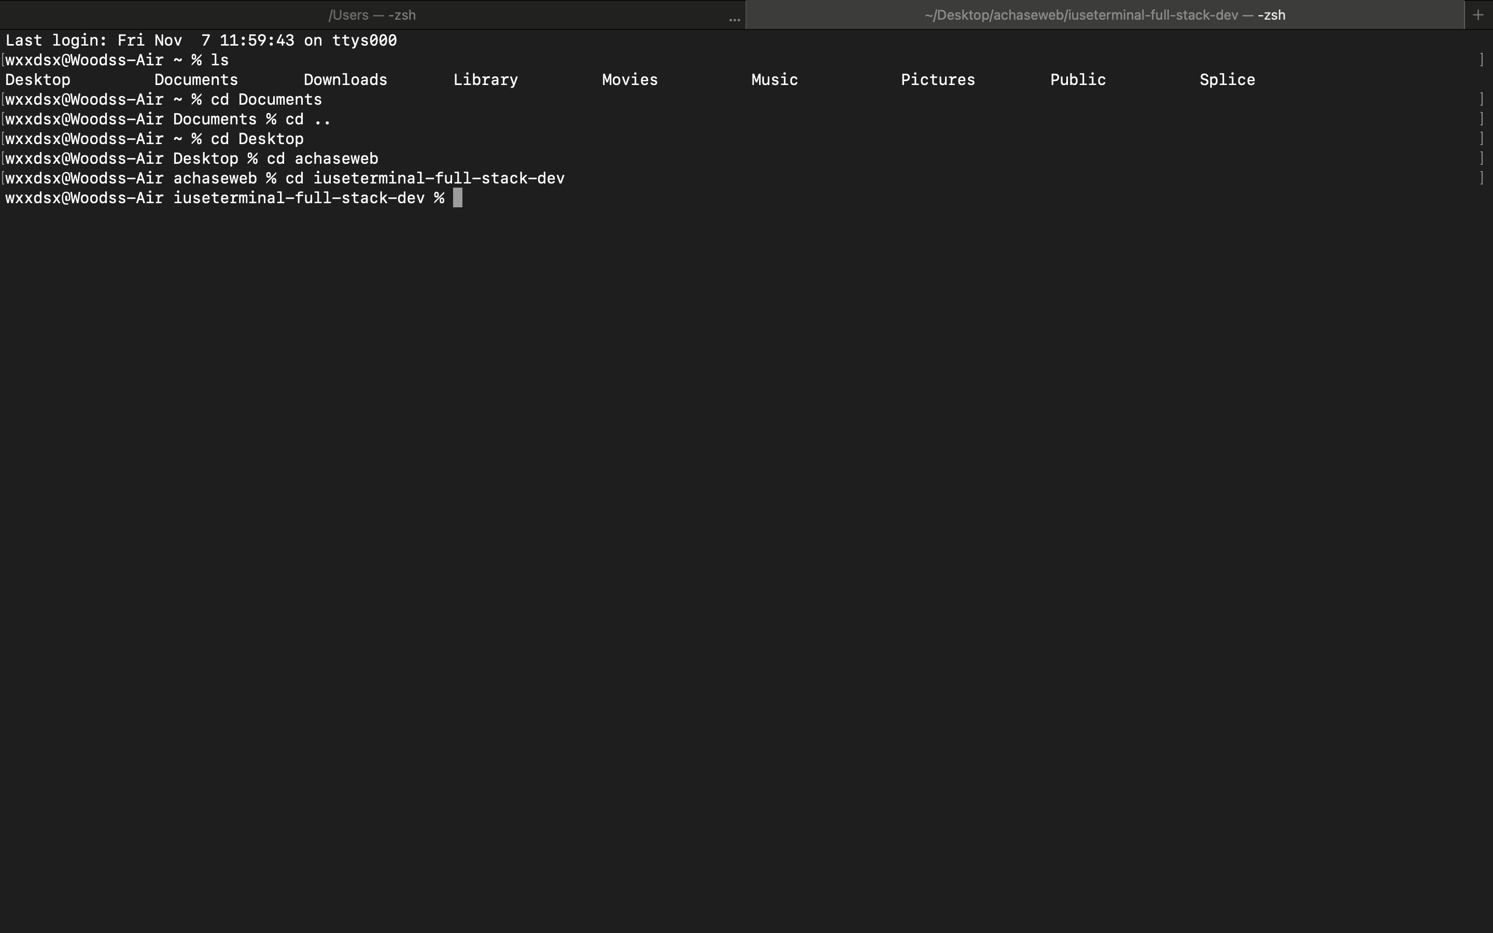Viewport: 1493px width, 933px height.
Task: Click the 'Movies' entry in ls output
Action: coord(630,80)
